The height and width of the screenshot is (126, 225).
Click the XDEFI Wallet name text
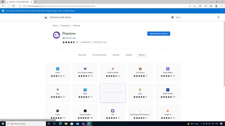tap(168, 93)
